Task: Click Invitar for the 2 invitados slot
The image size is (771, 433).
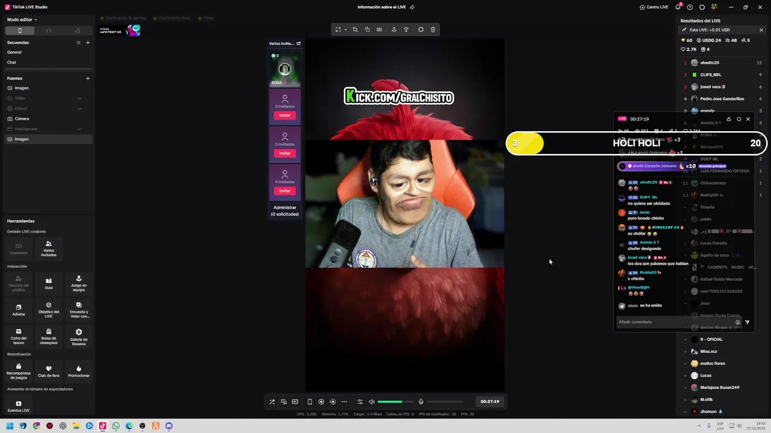Action: [285, 115]
